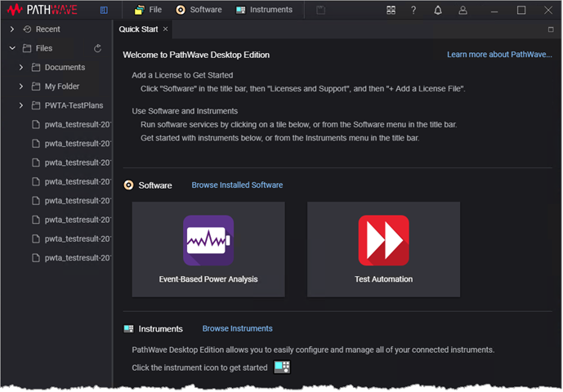
Task: Select the PWTA-TestPlans folder
Action: pos(67,105)
